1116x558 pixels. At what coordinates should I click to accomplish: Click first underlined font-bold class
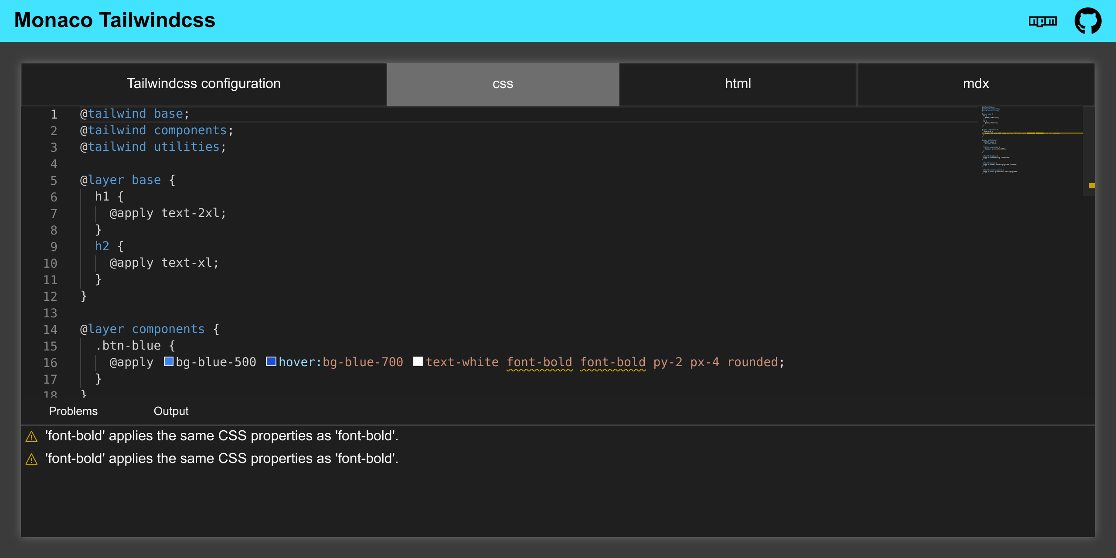point(539,362)
